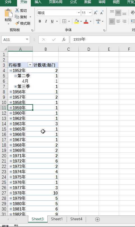Screen dimensions: 135x227
Task: Click the text orientation icon
Action: (x=133, y=13)
